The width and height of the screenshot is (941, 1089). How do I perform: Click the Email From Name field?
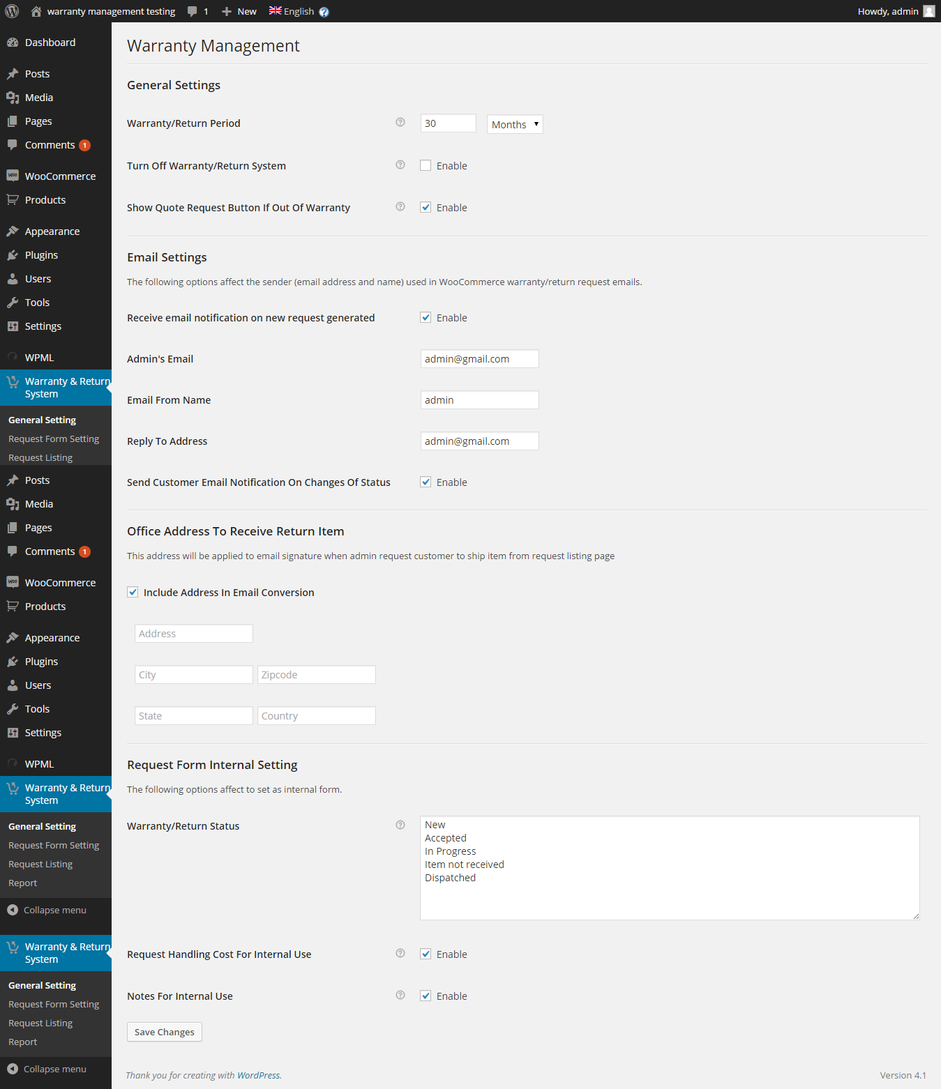[480, 399]
